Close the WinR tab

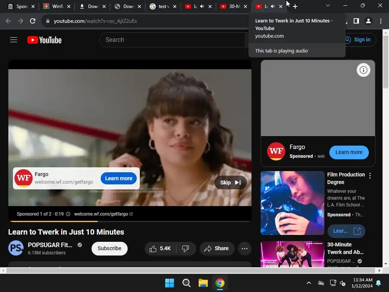click(69, 6)
